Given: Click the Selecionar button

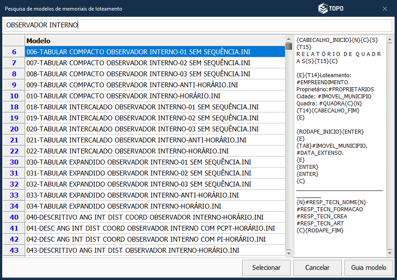Looking at the screenshot, I should (x=266, y=268).
